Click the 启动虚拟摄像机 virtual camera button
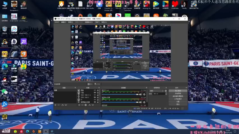239x134 pixels. click(178, 96)
